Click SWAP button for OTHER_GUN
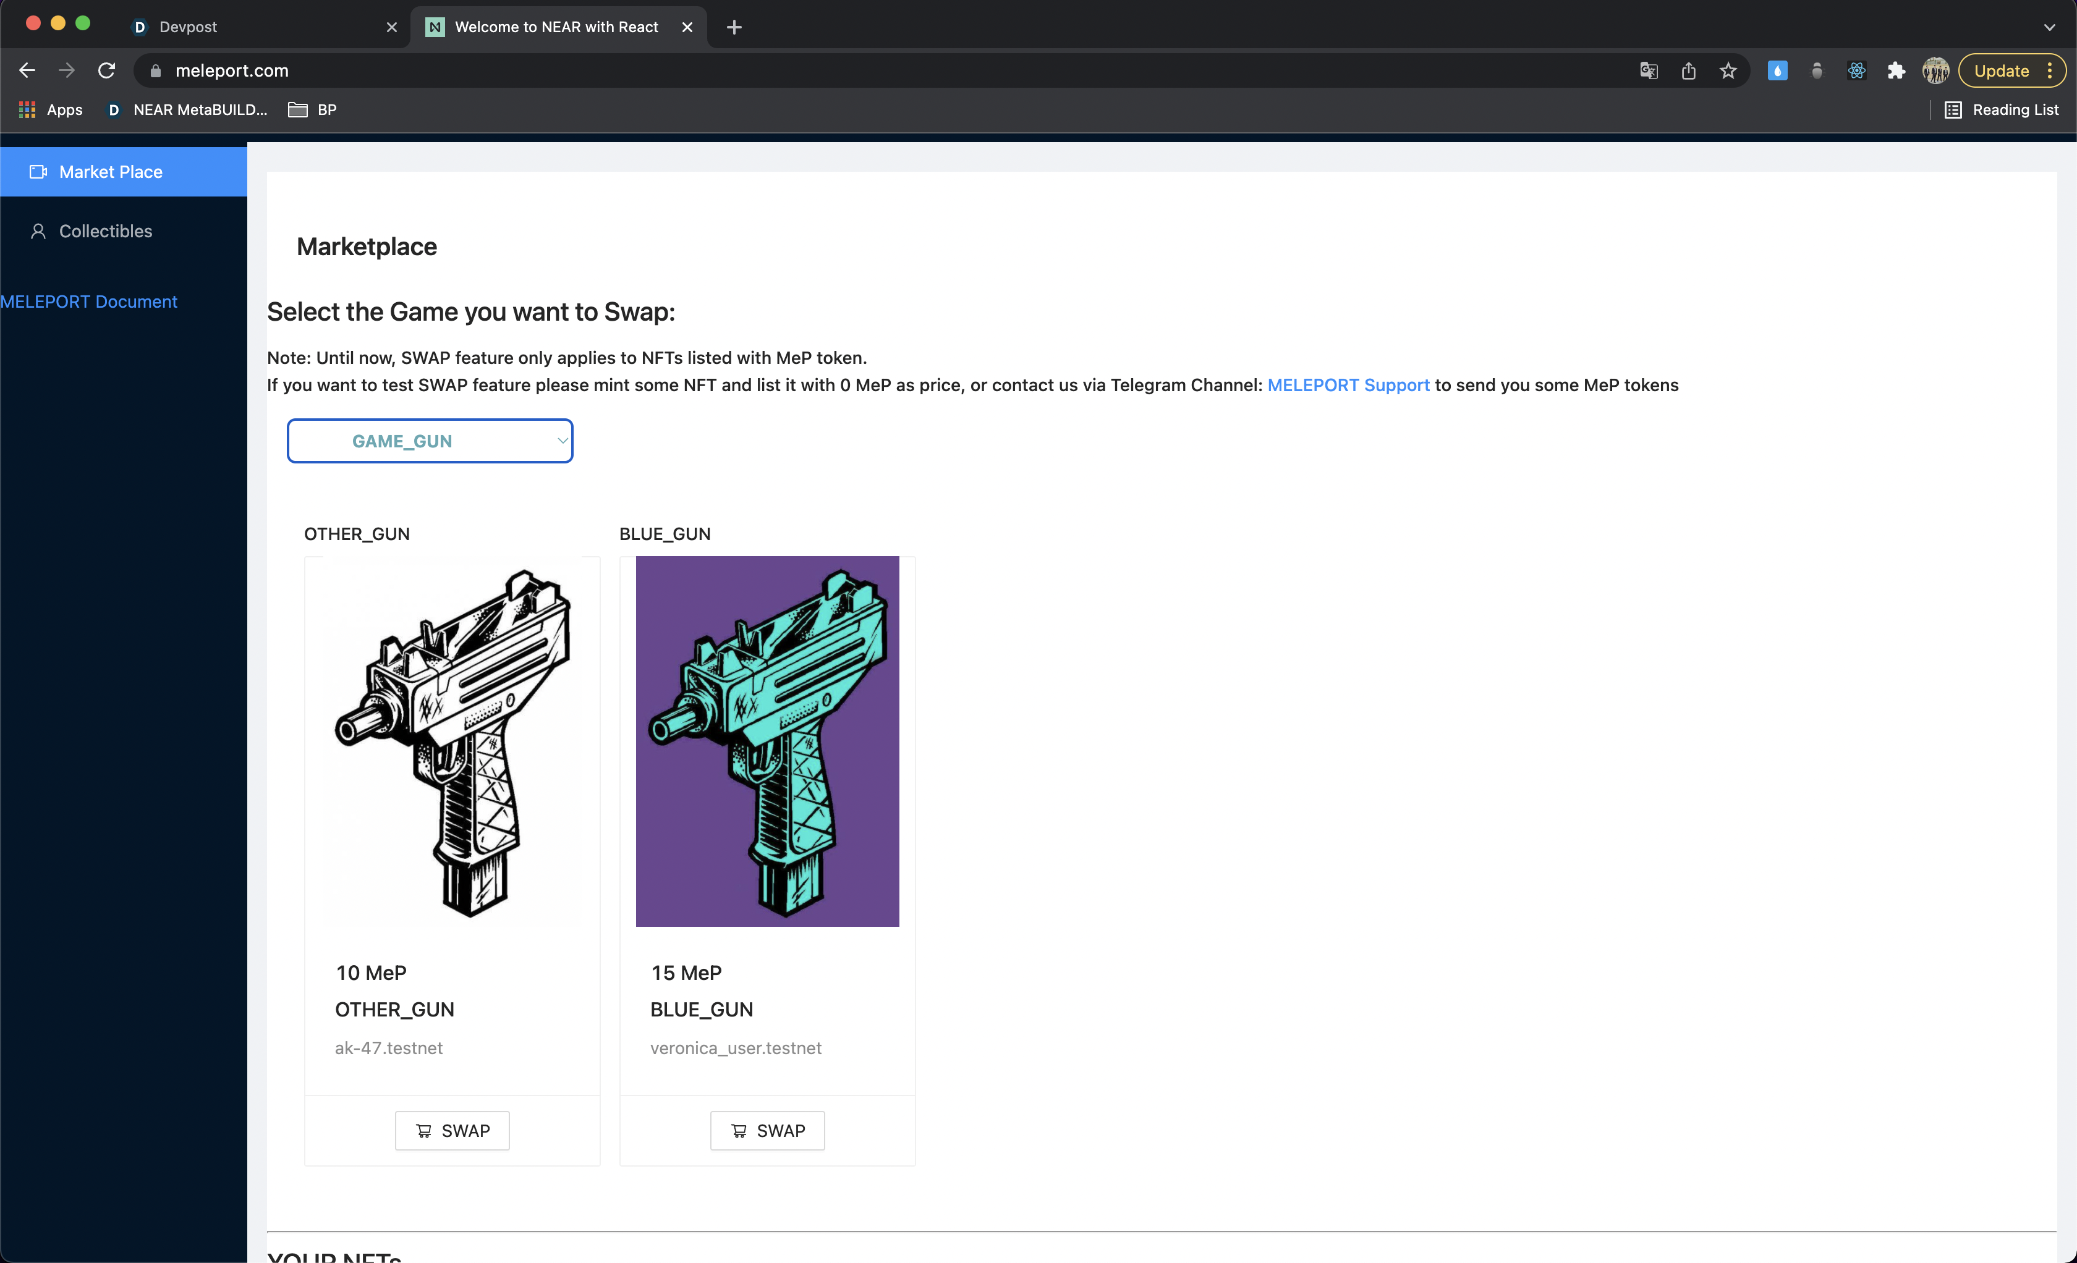The width and height of the screenshot is (2077, 1263). [x=452, y=1130]
